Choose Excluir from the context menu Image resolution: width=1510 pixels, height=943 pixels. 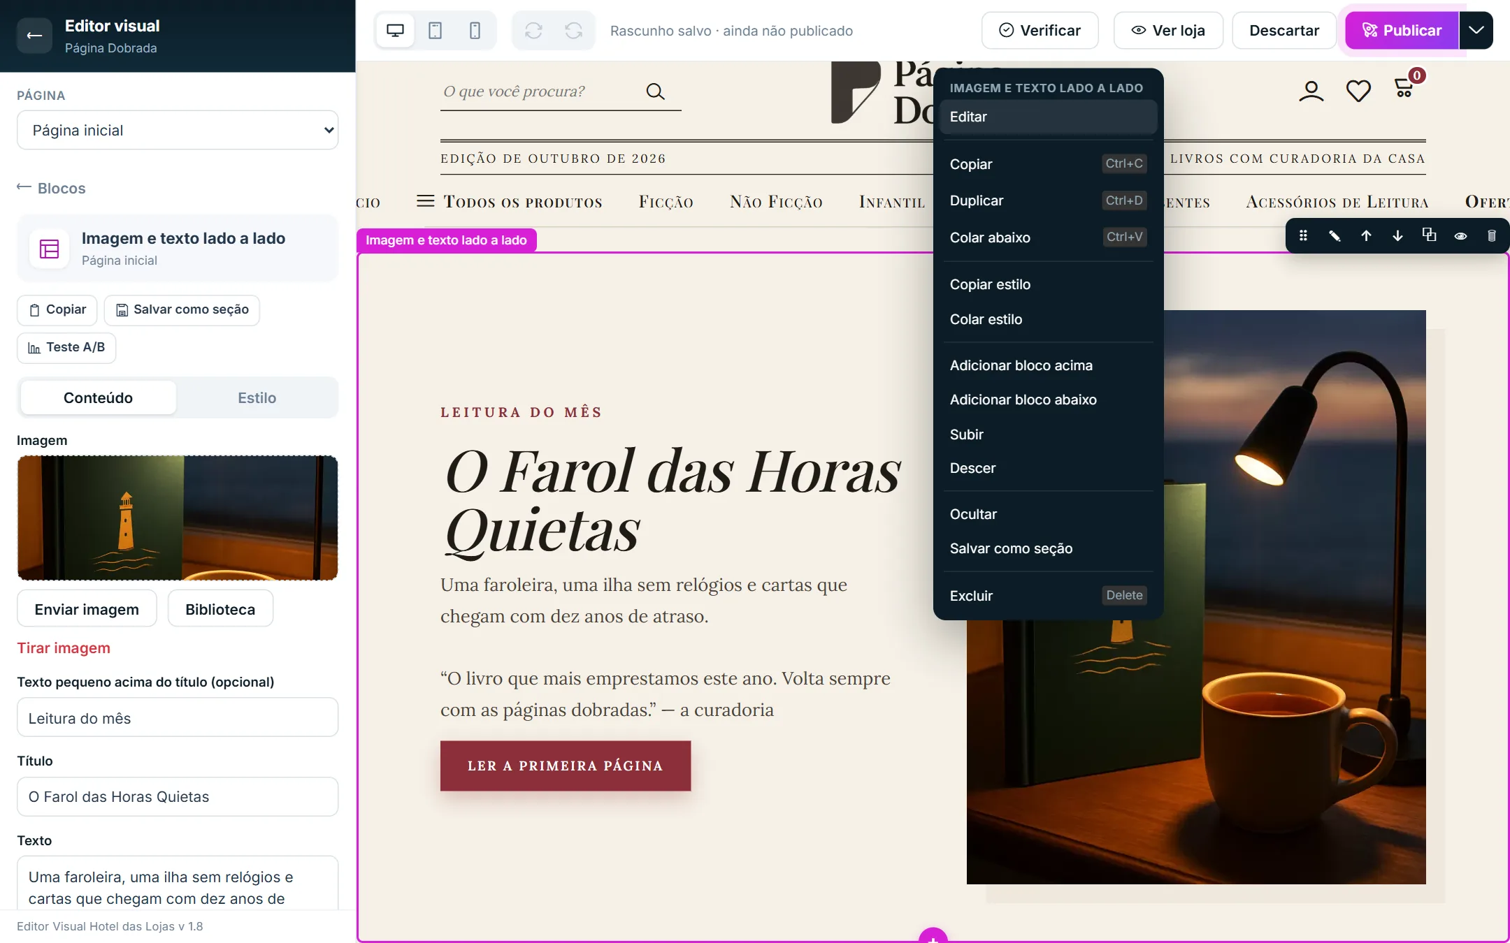tap(1048, 596)
